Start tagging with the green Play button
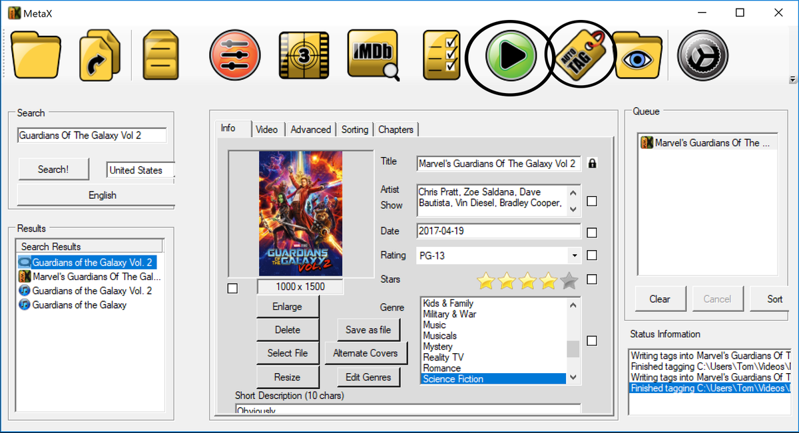The width and height of the screenshot is (799, 433). [509, 56]
